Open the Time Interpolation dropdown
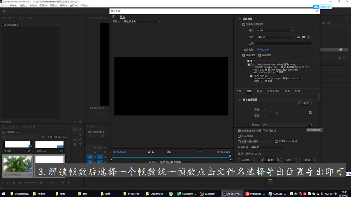Screen dimensions: 351x197 tap(269, 147)
